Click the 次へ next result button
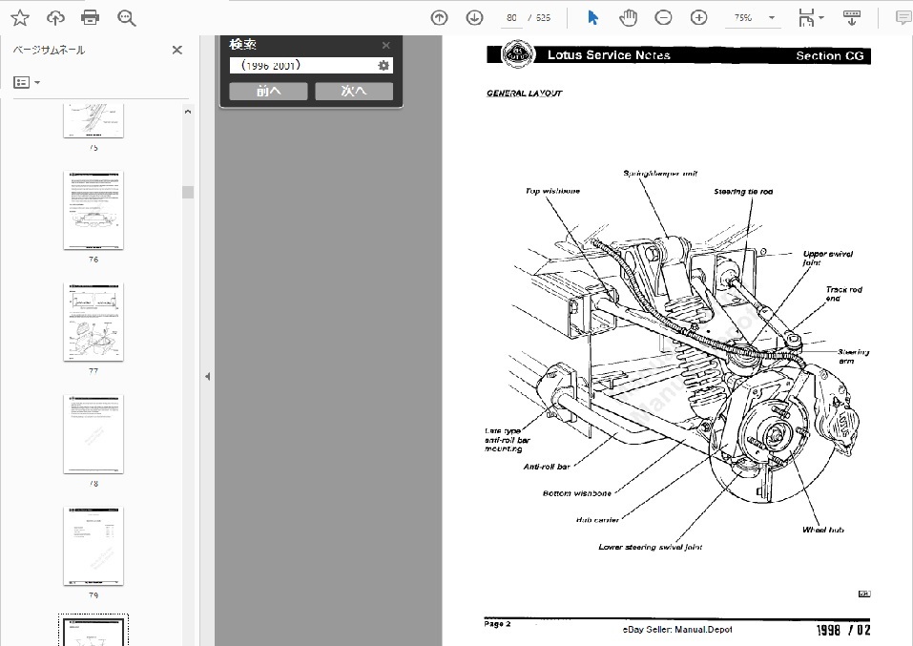This screenshot has width=913, height=646. (x=354, y=92)
